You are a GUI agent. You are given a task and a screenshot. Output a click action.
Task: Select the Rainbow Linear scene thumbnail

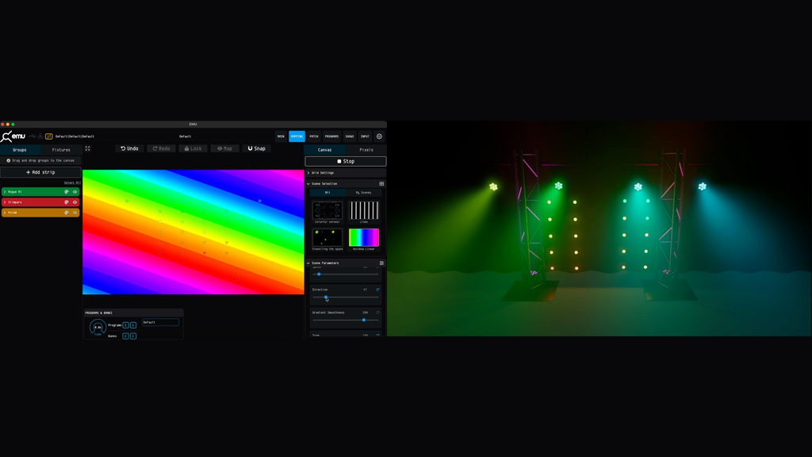[364, 237]
